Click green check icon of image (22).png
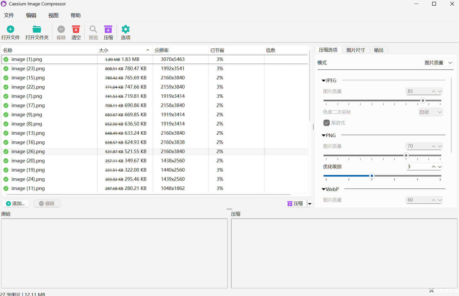Image resolution: width=459 pixels, height=296 pixels. click(x=6, y=87)
